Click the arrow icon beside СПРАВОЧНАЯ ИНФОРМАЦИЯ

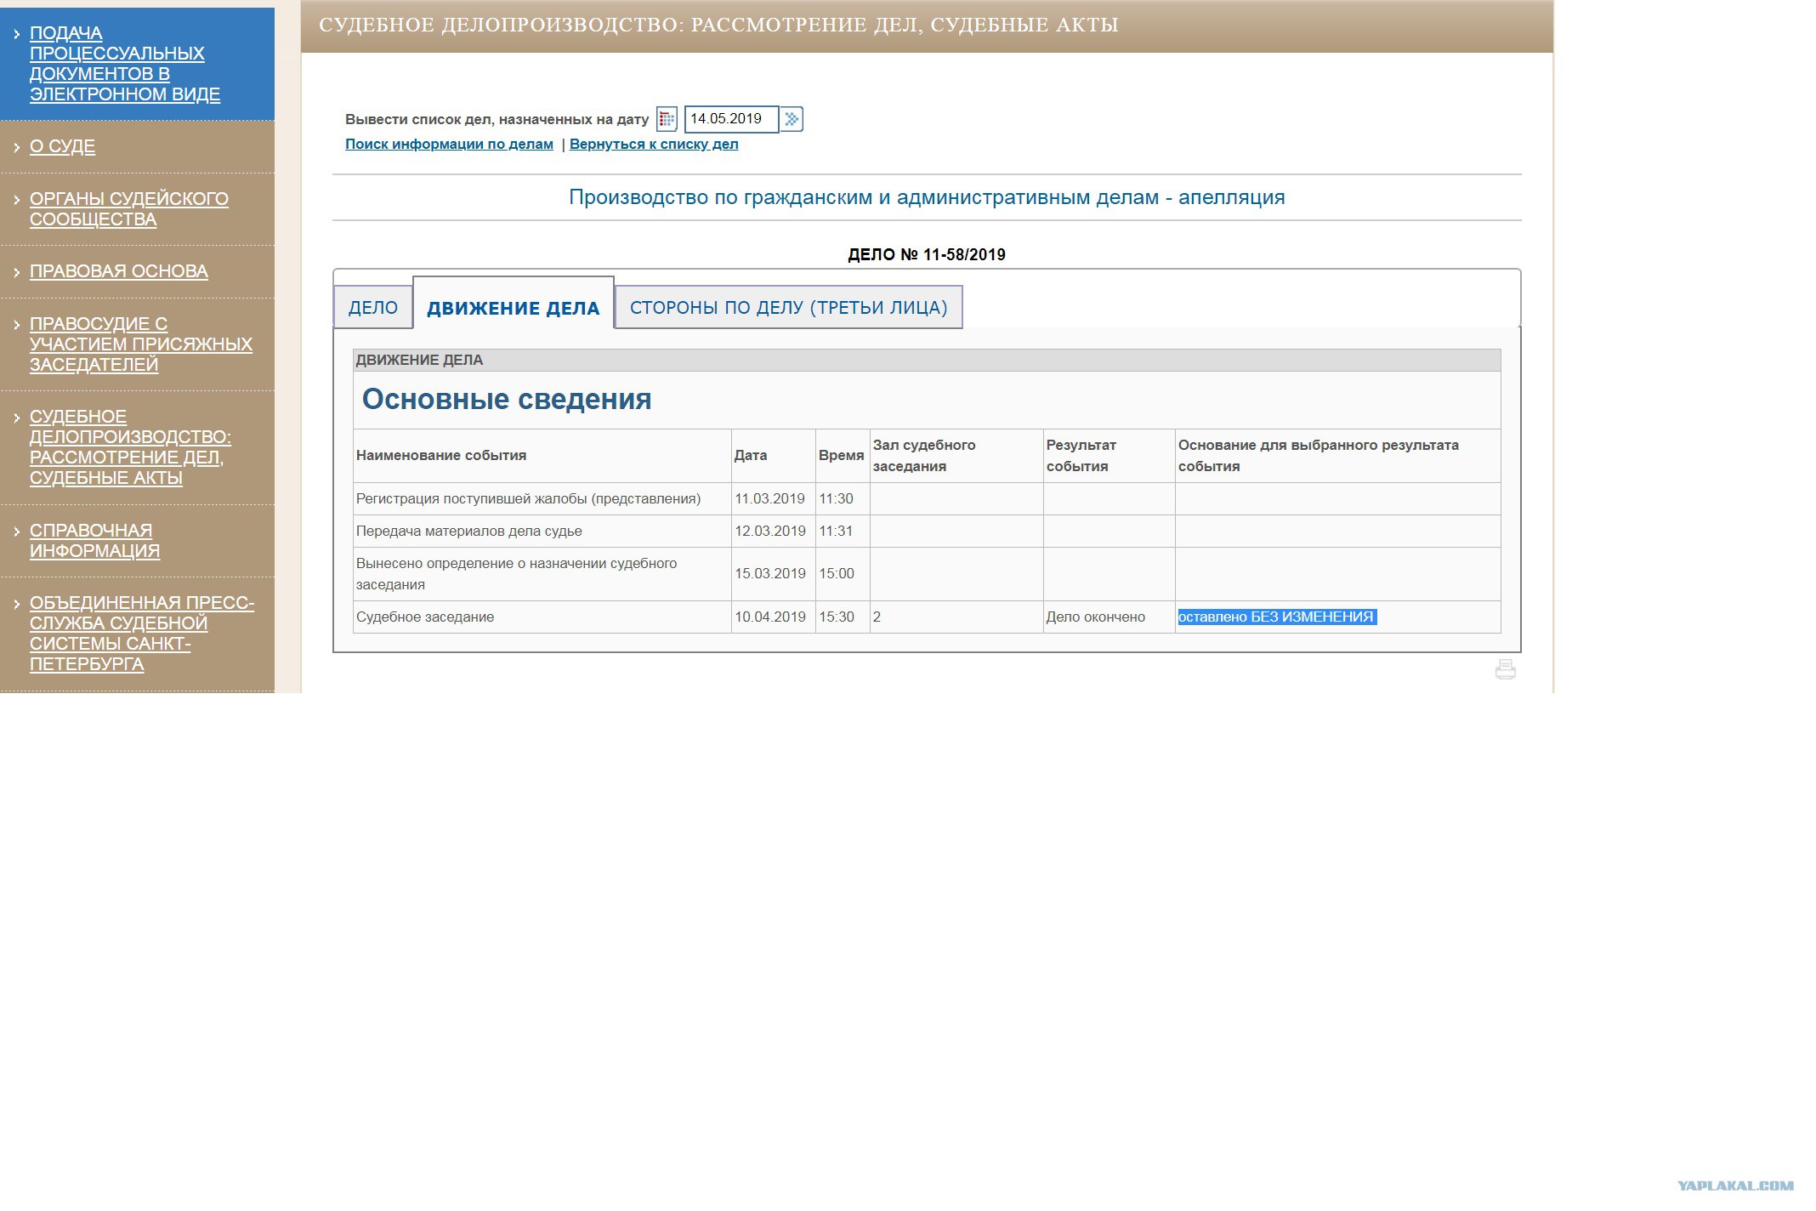[15, 529]
